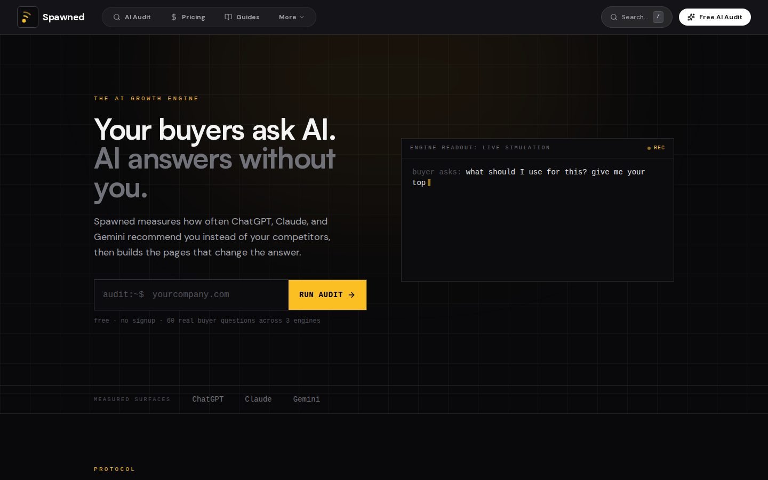The image size is (768, 480).
Task: Click the slash shortcut key badge
Action: (x=658, y=17)
